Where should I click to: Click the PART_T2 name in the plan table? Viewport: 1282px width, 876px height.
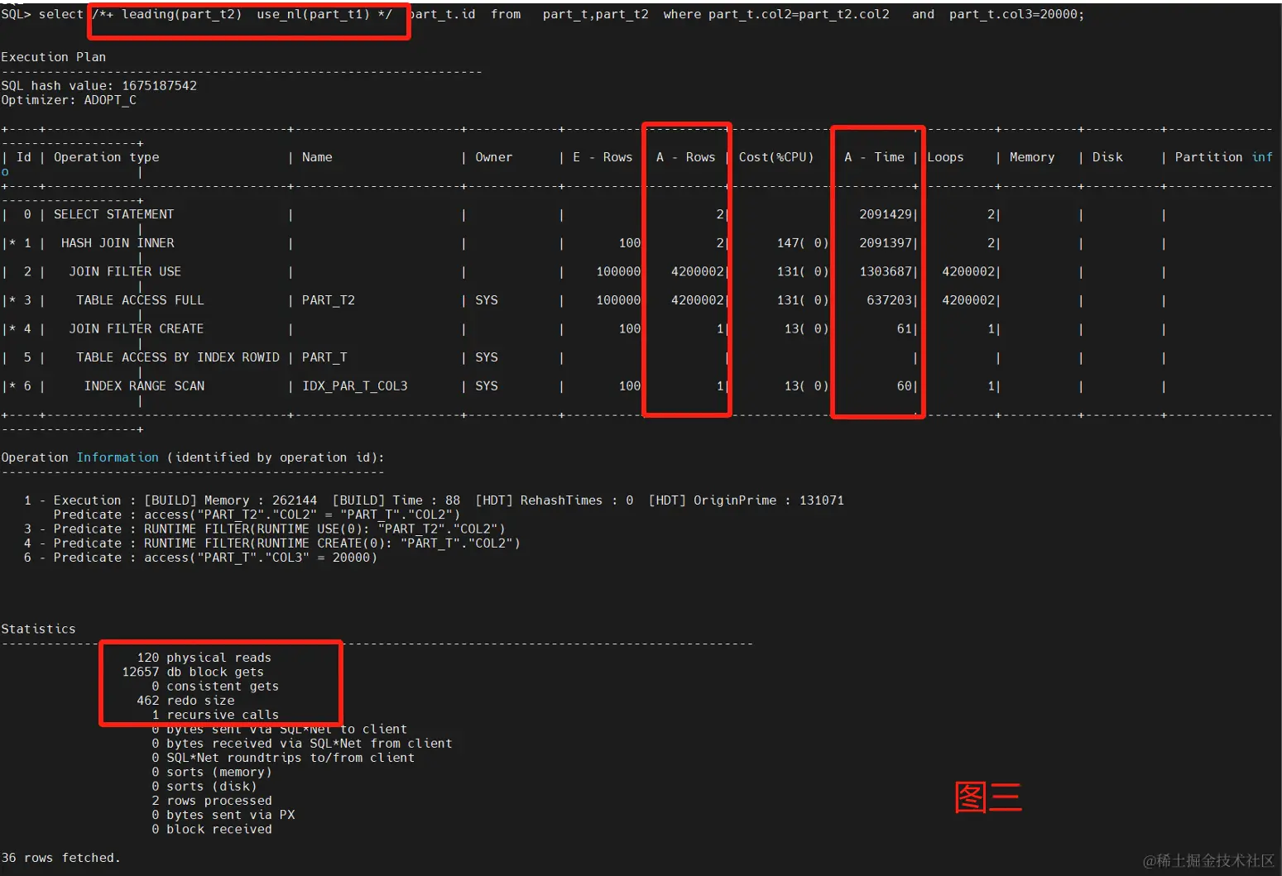coord(328,300)
